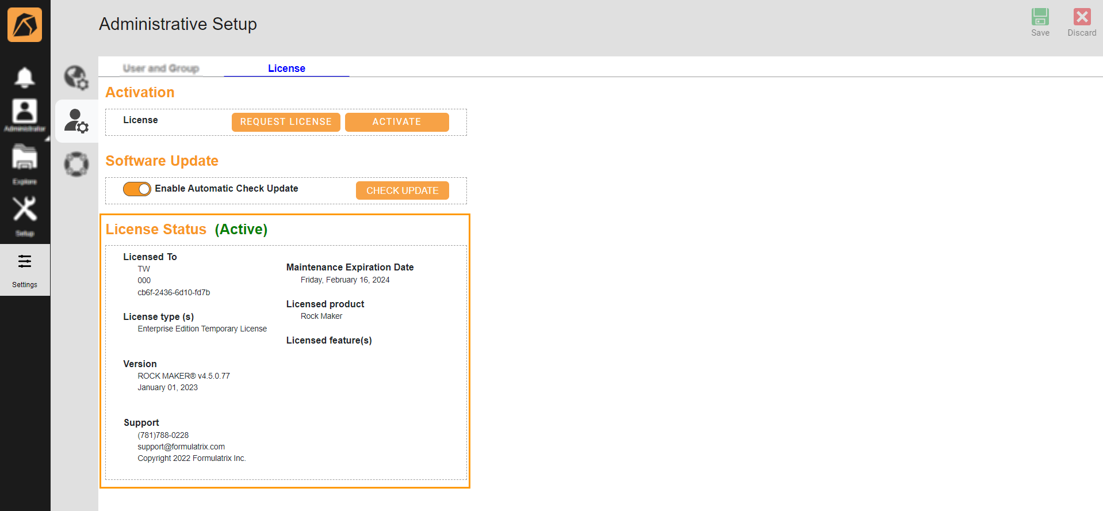This screenshot has width=1103, height=511.
Task: Click the Rock Maker licensed product text
Action: coord(321,316)
